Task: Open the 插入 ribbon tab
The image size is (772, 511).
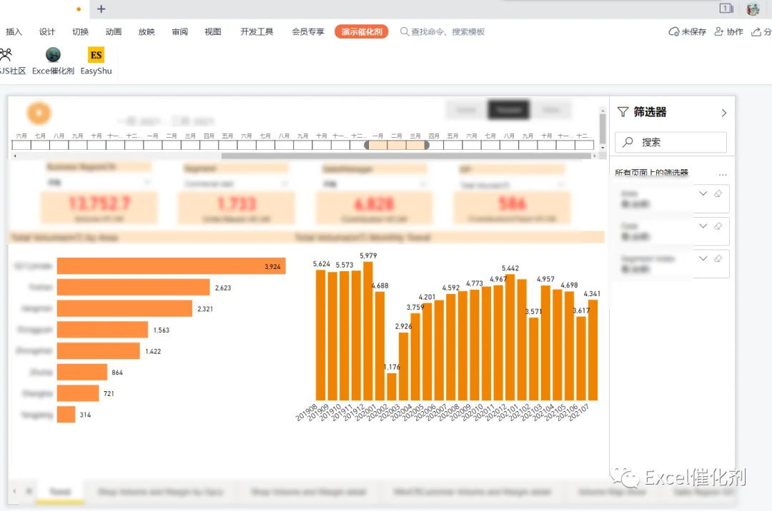Action: tap(14, 32)
